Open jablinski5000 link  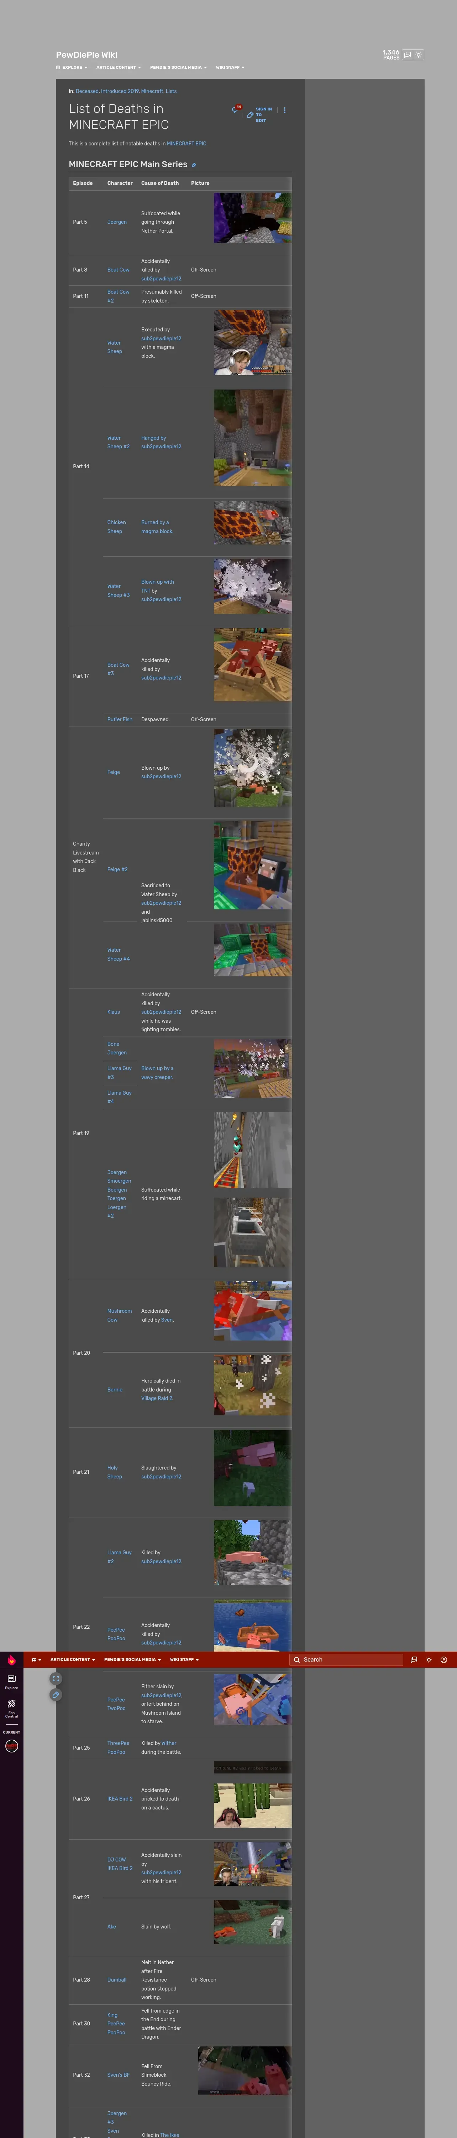point(157,920)
